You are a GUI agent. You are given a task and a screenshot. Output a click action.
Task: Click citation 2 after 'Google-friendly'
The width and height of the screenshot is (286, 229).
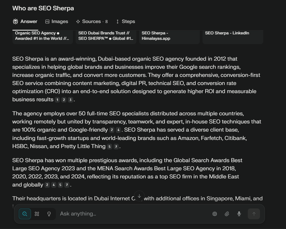[112, 130]
